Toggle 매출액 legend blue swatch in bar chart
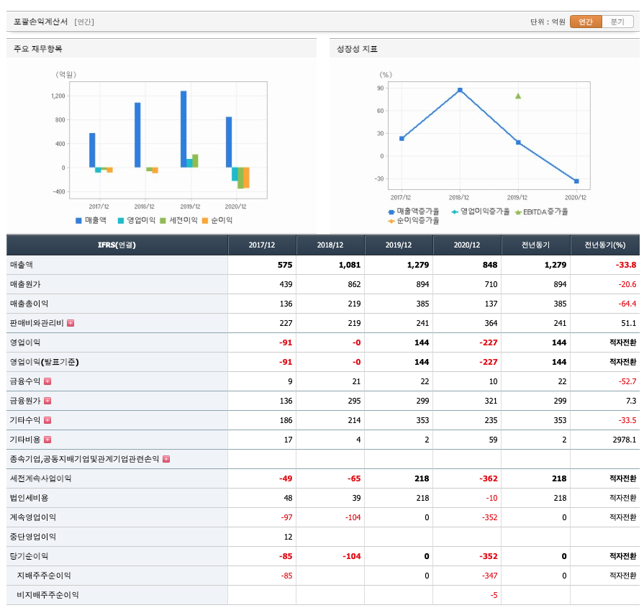This screenshot has width=644, height=613. click(79, 220)
